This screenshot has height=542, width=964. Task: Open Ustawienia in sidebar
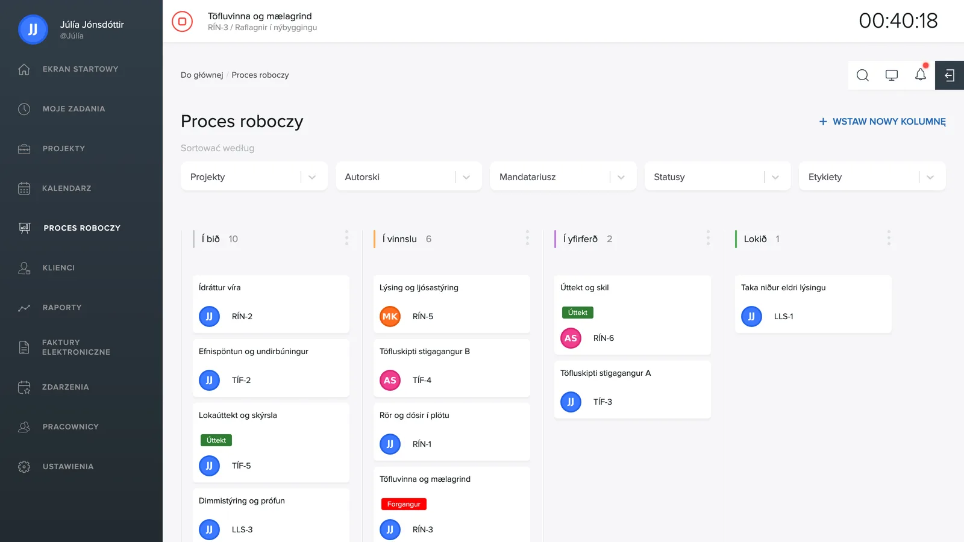(68, 467)
